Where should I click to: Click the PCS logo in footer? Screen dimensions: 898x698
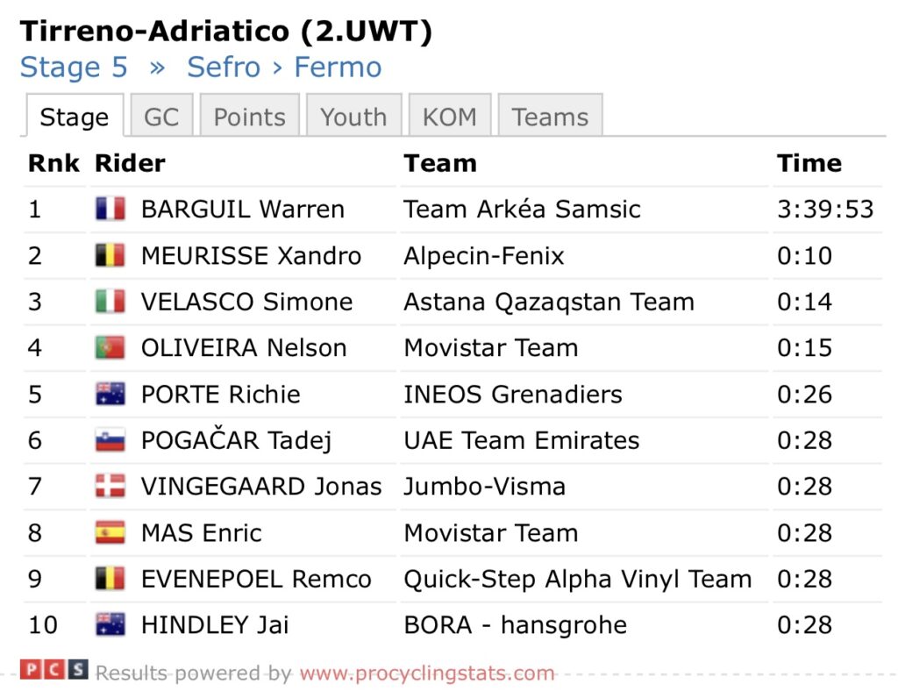(x=54, y=671)
